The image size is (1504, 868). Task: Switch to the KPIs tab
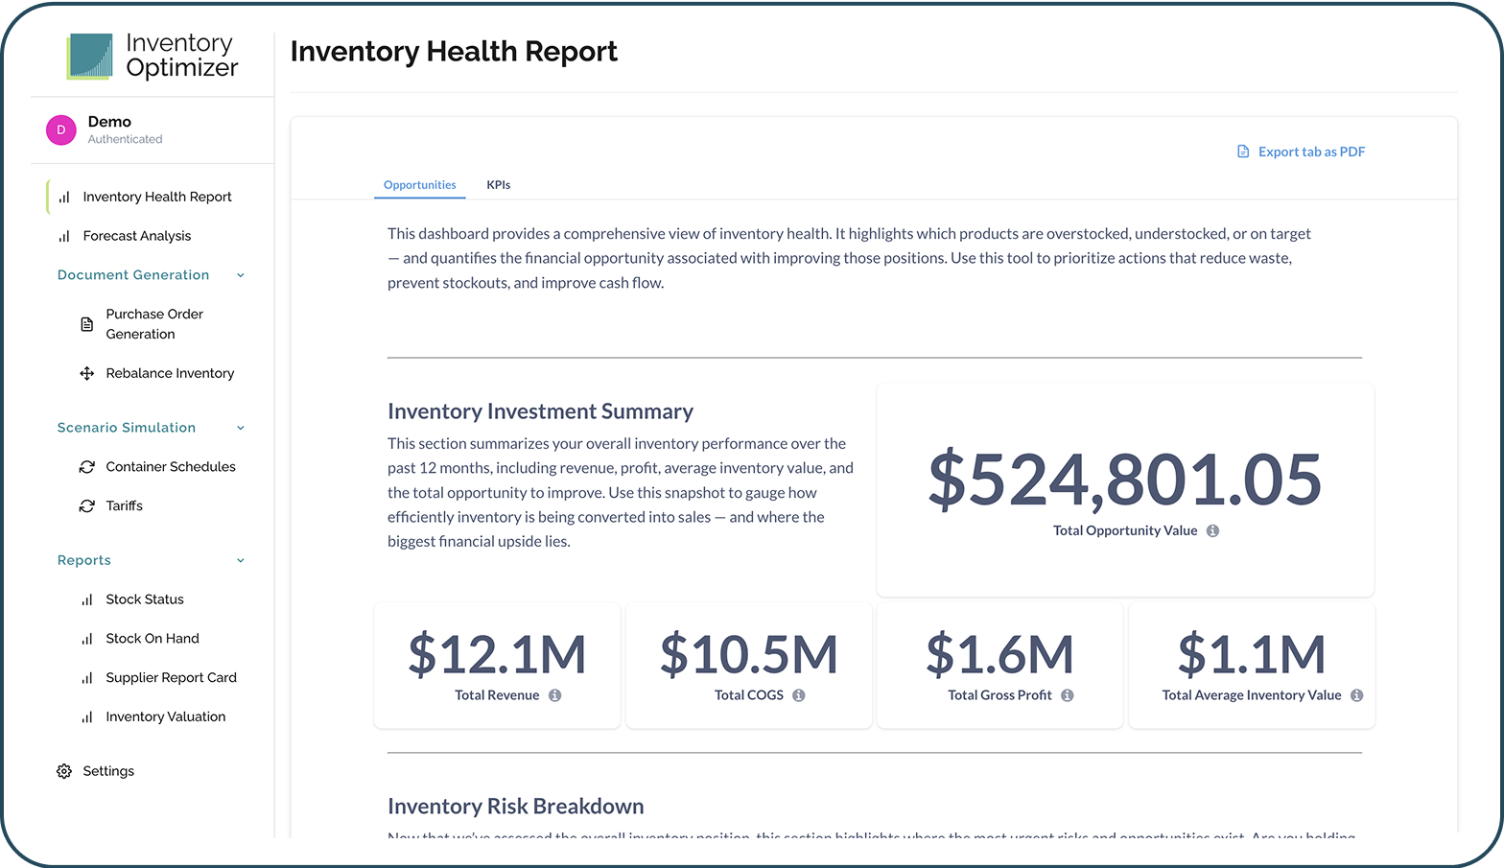click(x=498, y=185)
